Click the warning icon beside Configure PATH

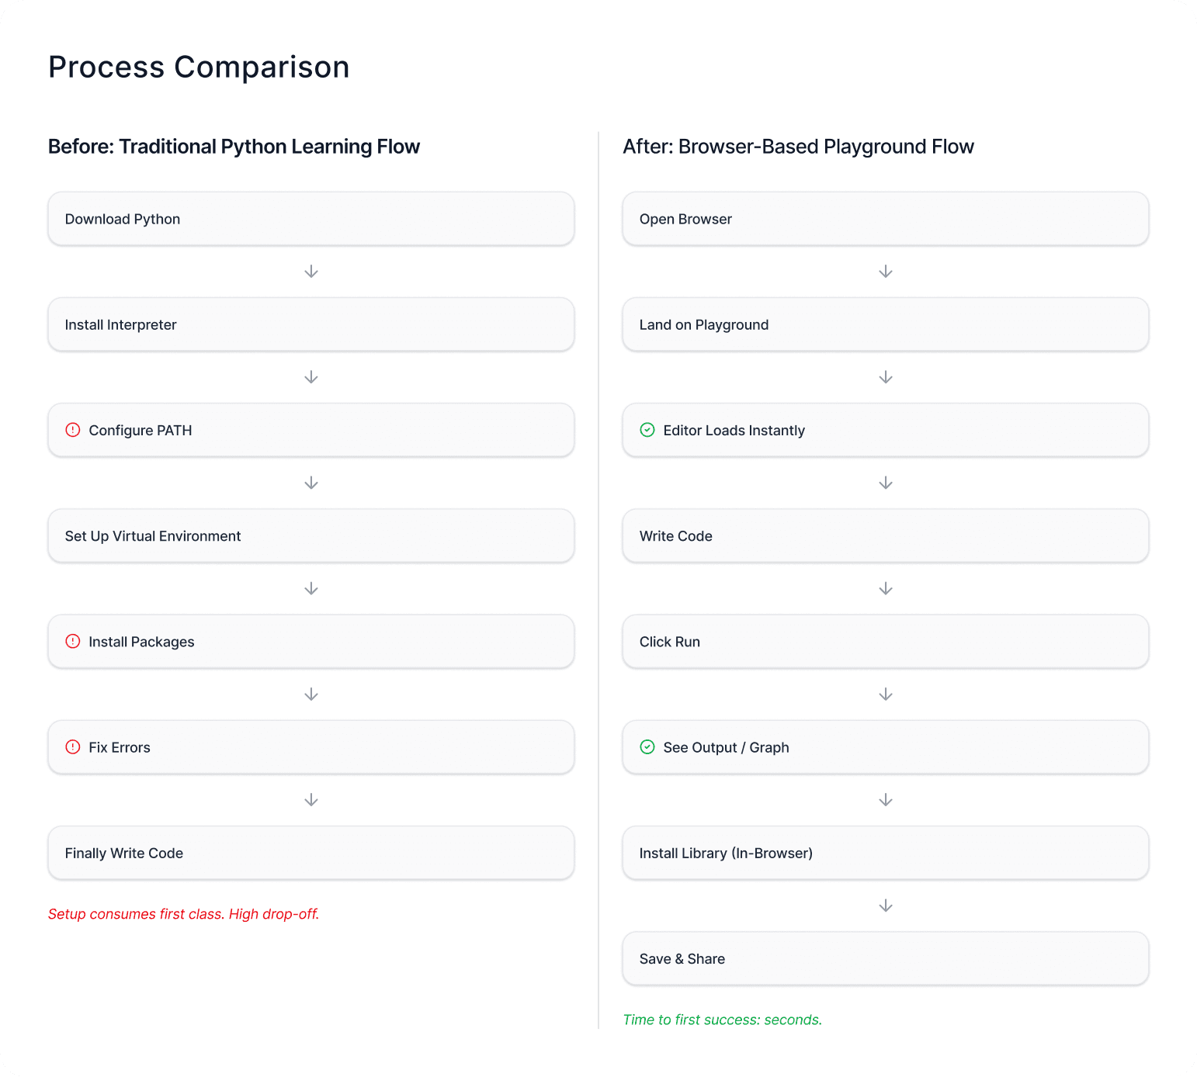point(73,430)
